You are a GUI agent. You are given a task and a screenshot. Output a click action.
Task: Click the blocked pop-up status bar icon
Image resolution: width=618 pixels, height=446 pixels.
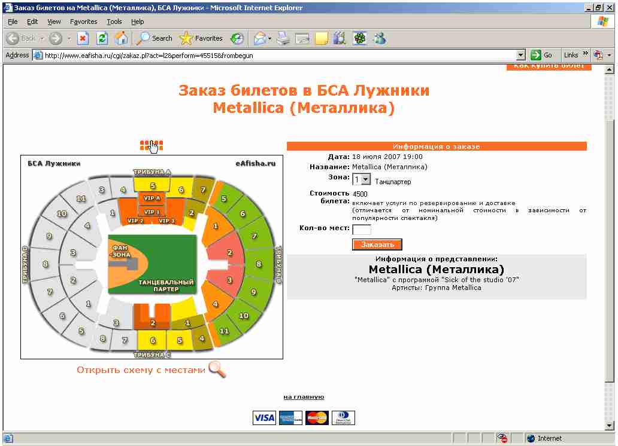tap(502, 438)
